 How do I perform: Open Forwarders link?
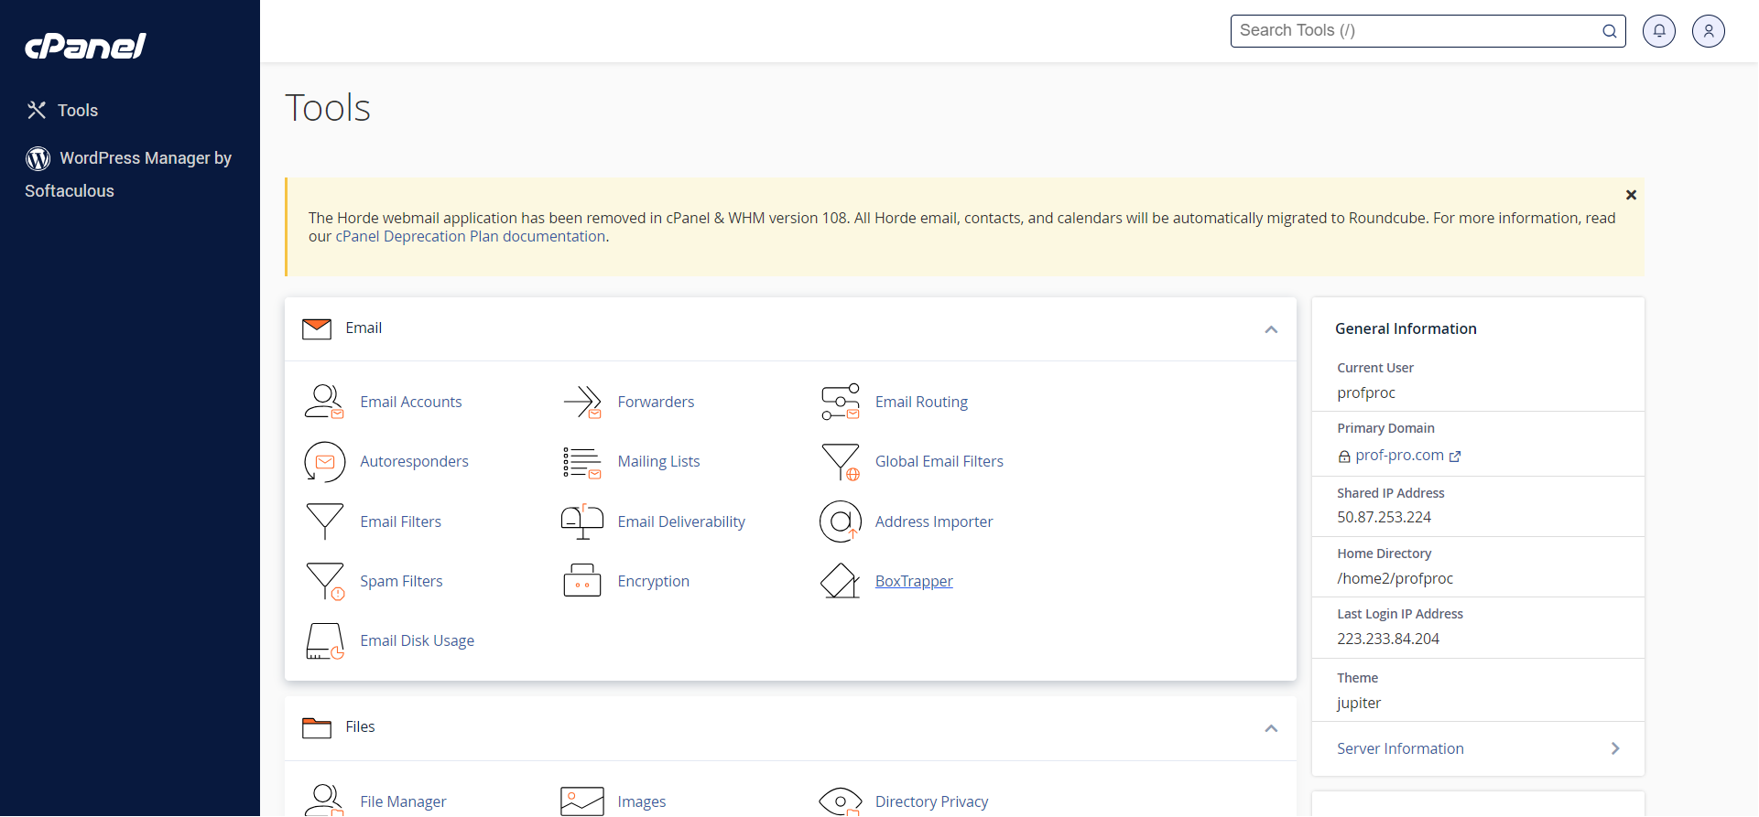pos(656,403)
